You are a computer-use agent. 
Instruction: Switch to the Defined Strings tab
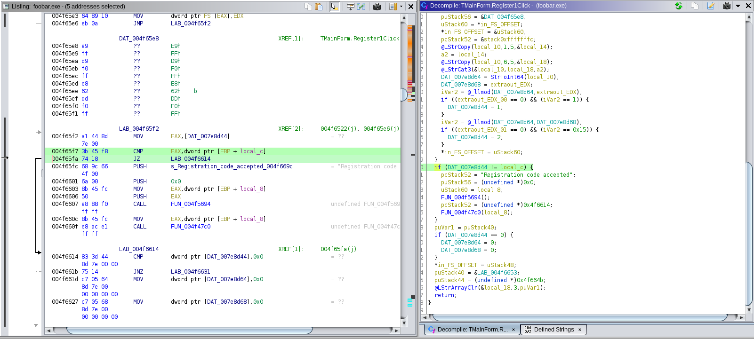(554, 330)
